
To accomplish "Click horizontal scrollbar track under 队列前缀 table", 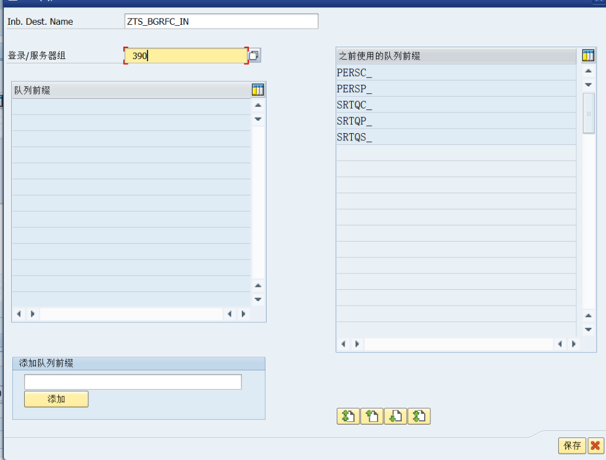I will (131, 314).
